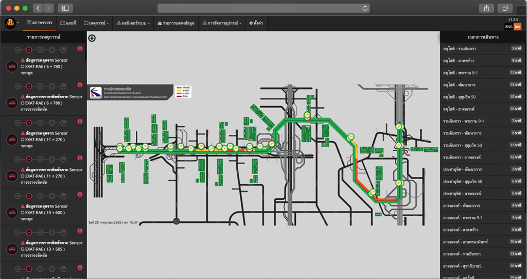Viewport: 527px width, 279px height.
Task: Click the yellow swatch in the map legend
Action: point(180,91)
